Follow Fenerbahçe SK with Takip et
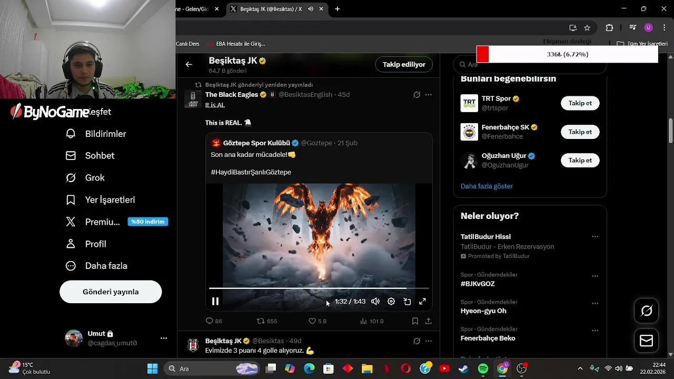The height and width of the screenshot is (379, 674). pyautogui.click(x=580, y=132)
